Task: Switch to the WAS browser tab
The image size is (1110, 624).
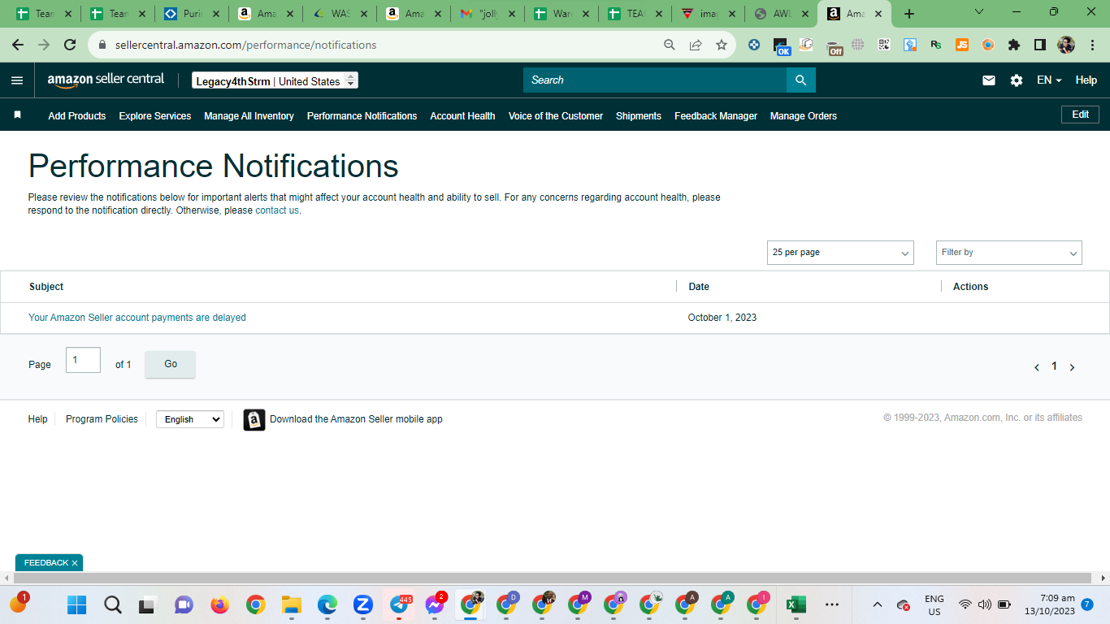Action: 340,14
